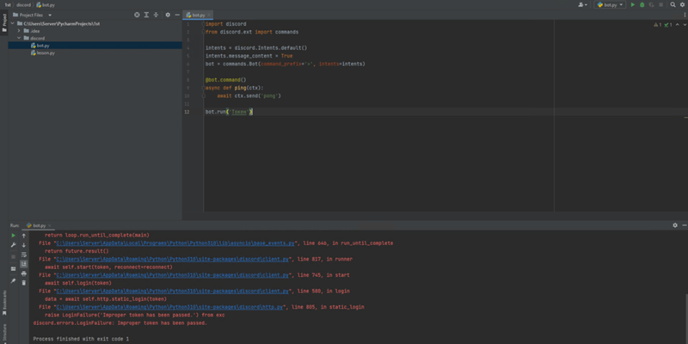Open Project panel options gear
The width and height of the screenshot is (688, 344).
[x=167, y=15]
